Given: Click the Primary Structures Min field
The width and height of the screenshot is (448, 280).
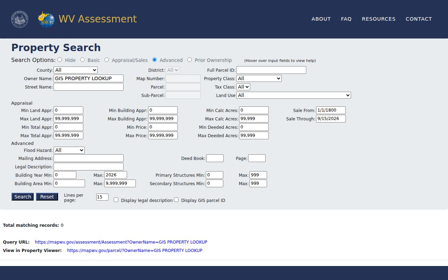Looking at the screenshot, I should 215,175.
